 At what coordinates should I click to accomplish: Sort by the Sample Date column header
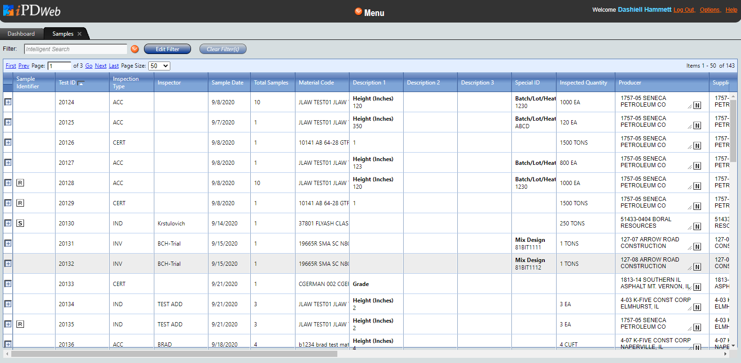tap(227, 83)
